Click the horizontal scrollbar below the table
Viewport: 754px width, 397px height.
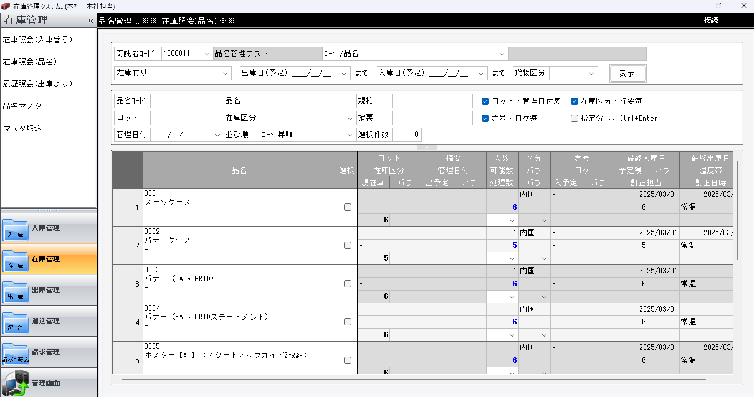click(413, 380)
